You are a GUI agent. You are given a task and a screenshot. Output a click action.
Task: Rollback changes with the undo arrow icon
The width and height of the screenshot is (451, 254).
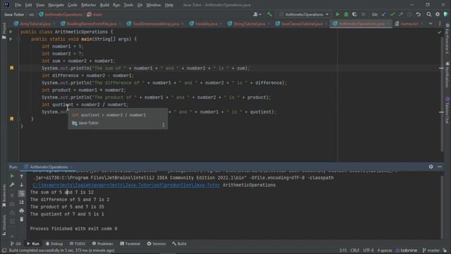tap(418, 14)
